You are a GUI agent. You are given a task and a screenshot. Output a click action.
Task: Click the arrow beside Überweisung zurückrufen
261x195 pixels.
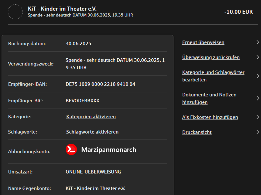tap(258, 57)
